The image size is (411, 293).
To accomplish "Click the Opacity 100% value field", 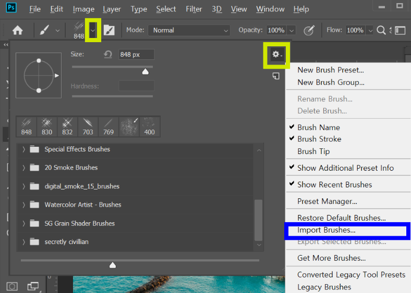I will coord(276,30).
